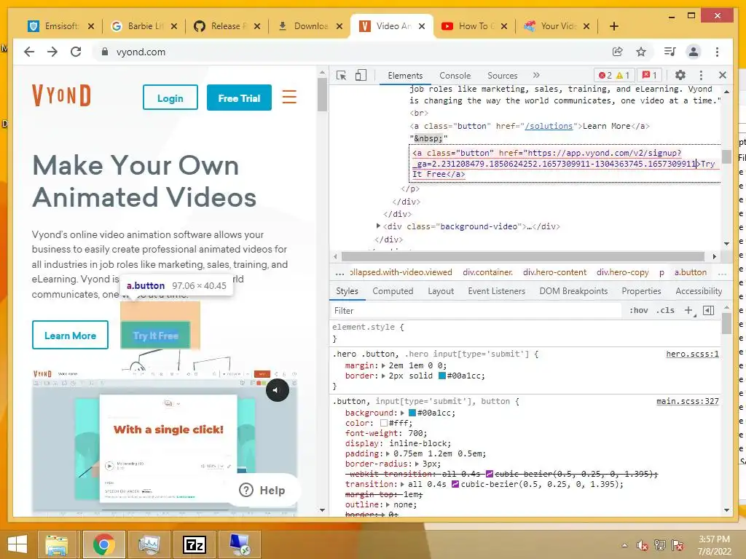Expand the background-video div node
This screenshot has height=559, width=746.
378,226
